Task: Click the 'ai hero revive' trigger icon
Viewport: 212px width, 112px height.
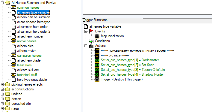Action: [x=13, y=51]
